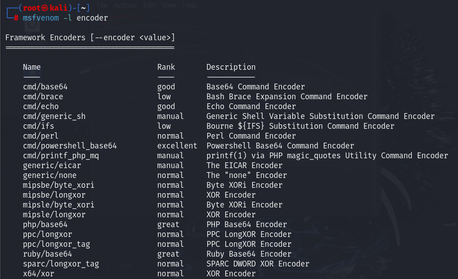The image size is (458, 279).
Task: Open the faint File menu
Action: click(x=102, y=5)
